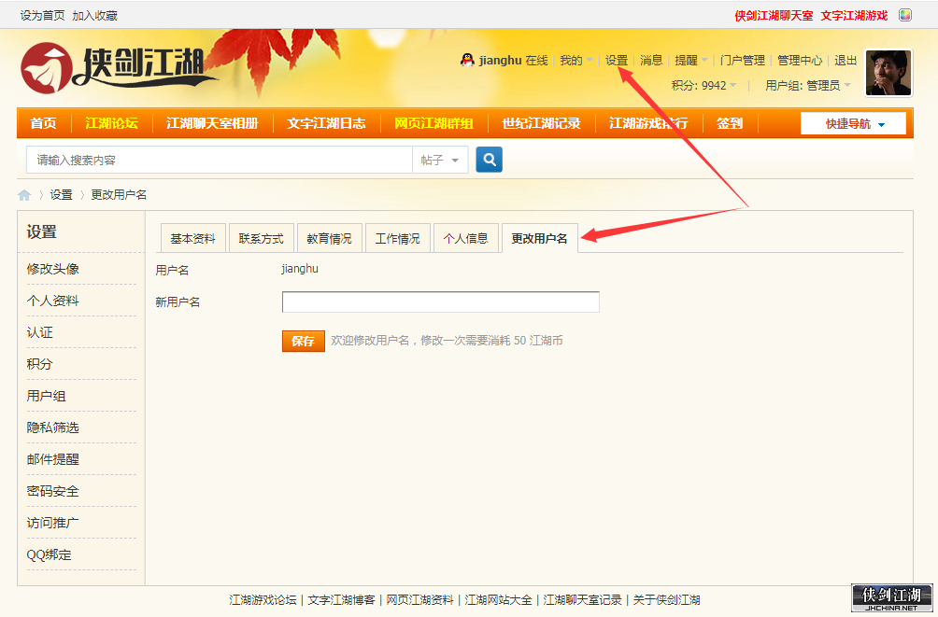Open 设置 in the top user bar
938x617 pixels.
tap(617, 61)
